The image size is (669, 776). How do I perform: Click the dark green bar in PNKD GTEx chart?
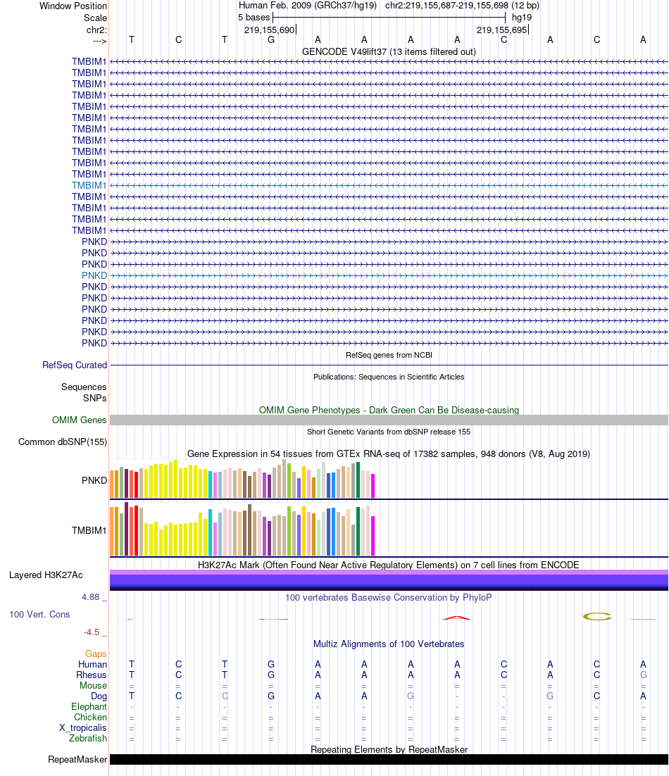358,480
